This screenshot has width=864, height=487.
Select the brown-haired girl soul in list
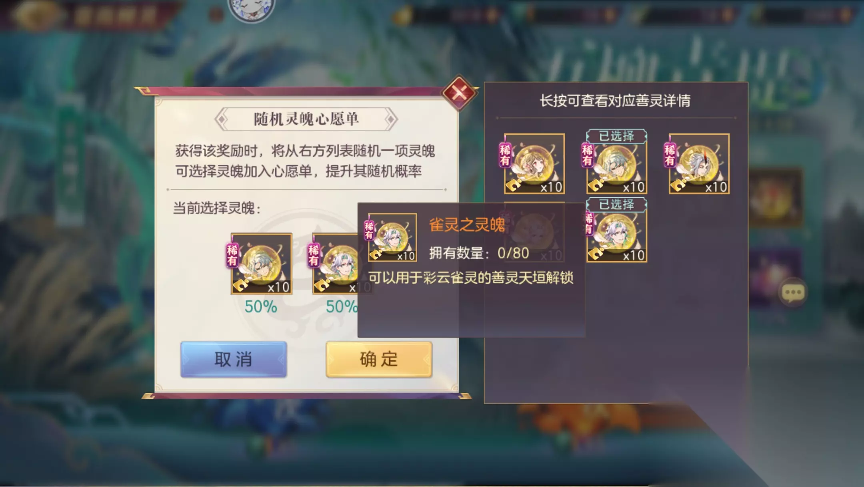534,164
